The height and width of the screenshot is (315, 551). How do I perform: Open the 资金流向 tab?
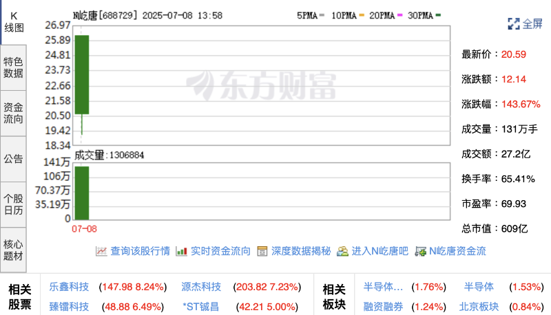[x=13, y=113]
